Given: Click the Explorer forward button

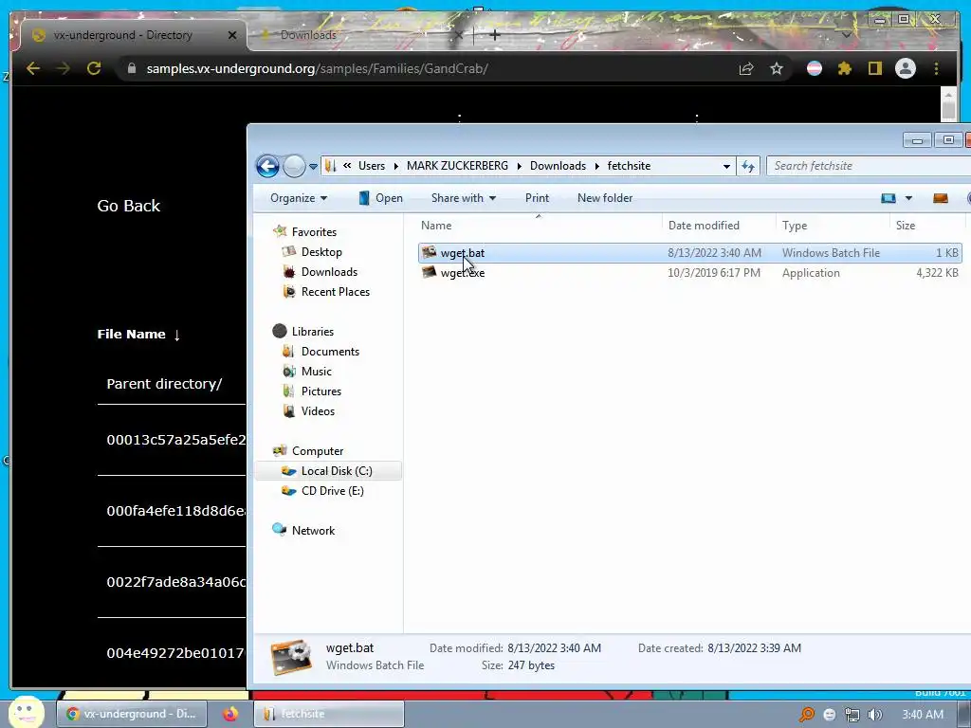Looking at the screenshot, I should point(294,166).
